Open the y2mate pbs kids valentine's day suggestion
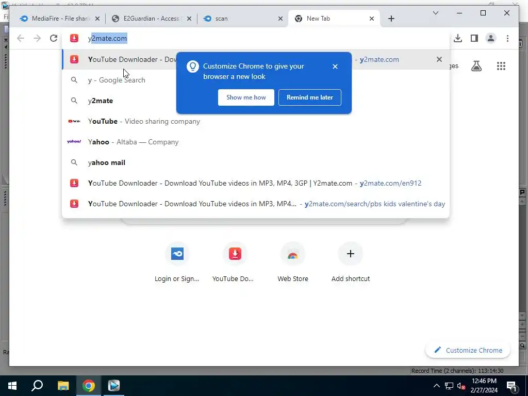528x396 pixels. point(256,204)
